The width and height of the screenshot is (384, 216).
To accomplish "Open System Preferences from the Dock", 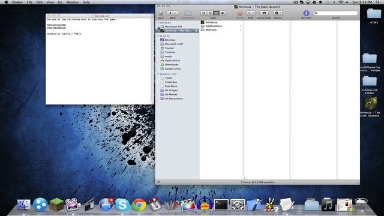I will (238, 205).
